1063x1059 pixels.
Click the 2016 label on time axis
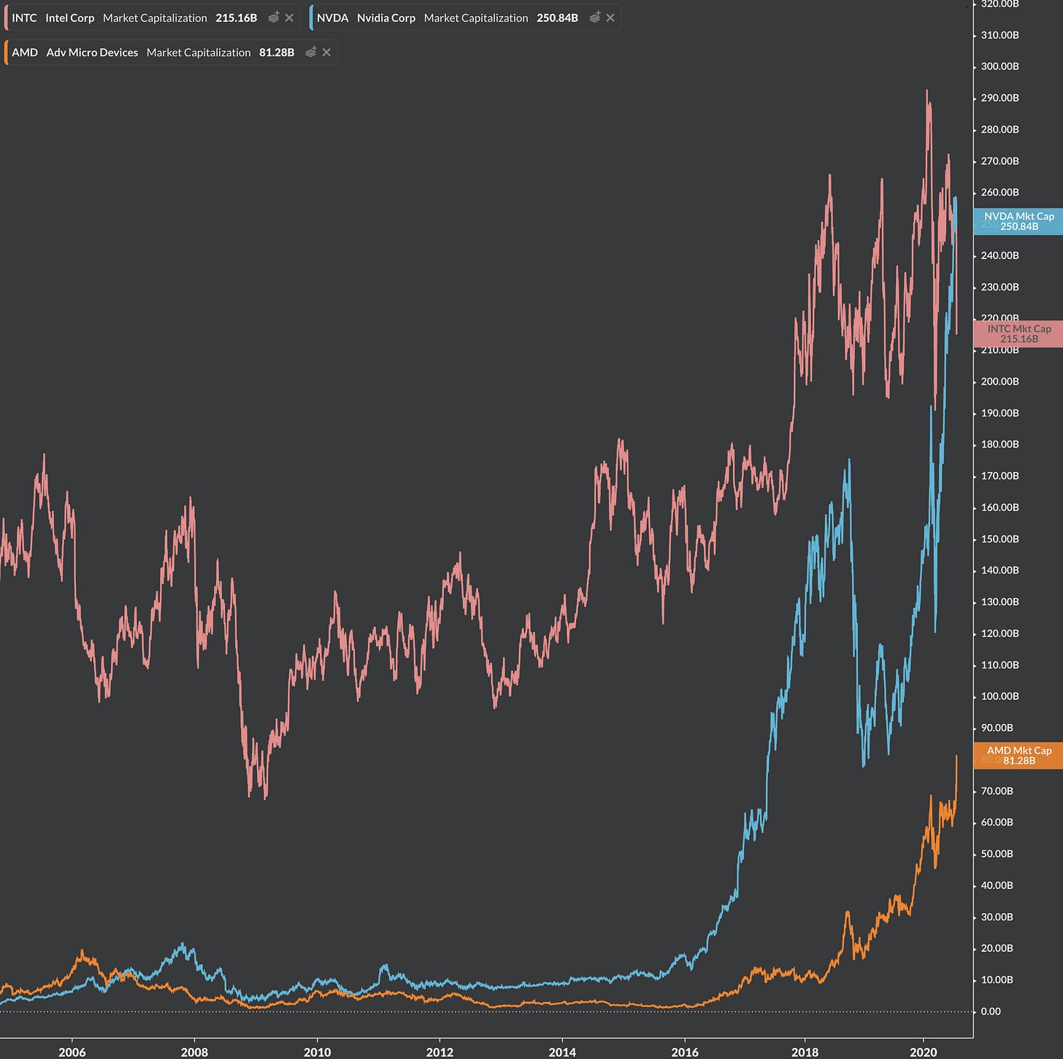point(685,1052)
